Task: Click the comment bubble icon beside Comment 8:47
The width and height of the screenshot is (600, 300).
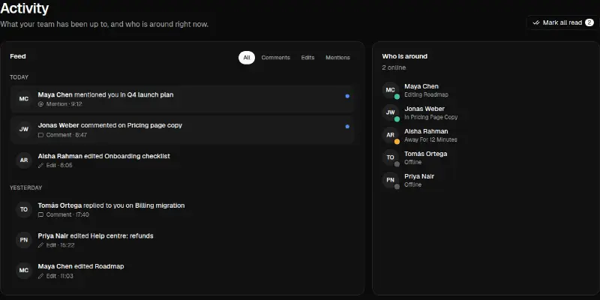Action: 41,135
